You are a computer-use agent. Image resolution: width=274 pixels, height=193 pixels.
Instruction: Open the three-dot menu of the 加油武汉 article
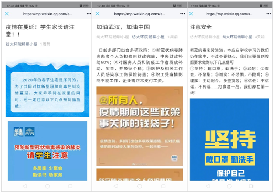183,14
